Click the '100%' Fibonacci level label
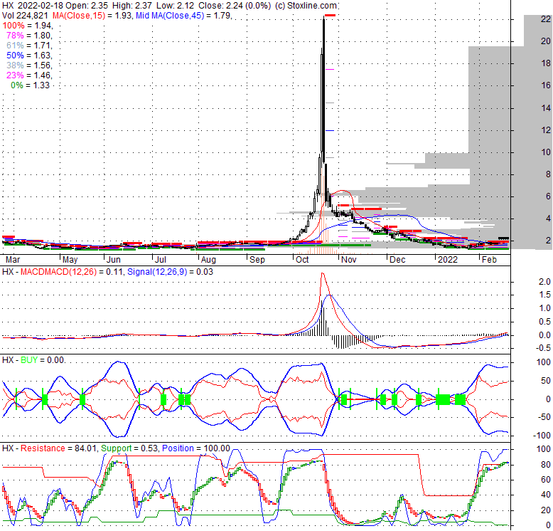This screenshot has width=553, height=531. (x=14, y=26)
